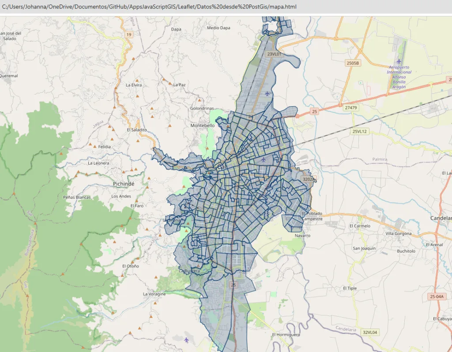Viewport: 452px width, 352px height.
Task: Click the El Carmelo place label
Action: (360, 226)
